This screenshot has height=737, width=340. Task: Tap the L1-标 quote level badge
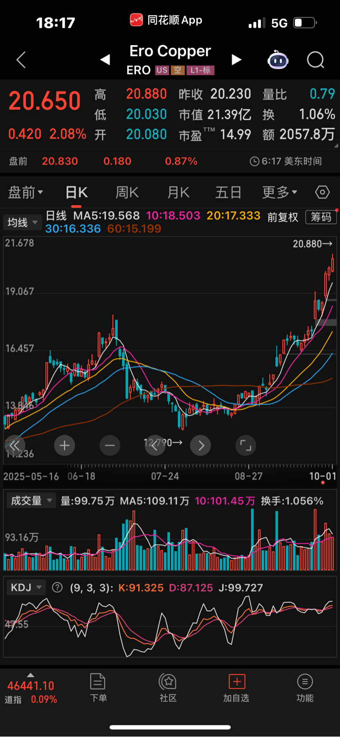[x=201, y=70]
